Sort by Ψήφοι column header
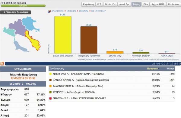181x118 pixels. [170, 69]
